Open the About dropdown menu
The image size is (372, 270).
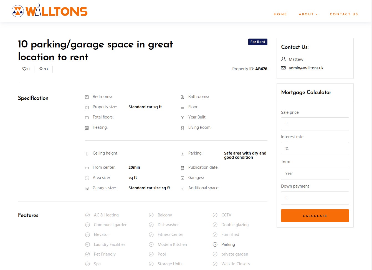tap(308, 14)
